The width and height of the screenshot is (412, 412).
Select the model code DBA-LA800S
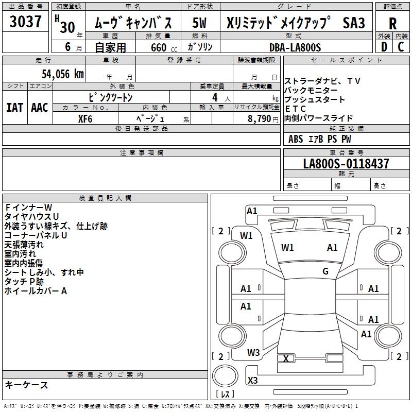pos(295,47)
